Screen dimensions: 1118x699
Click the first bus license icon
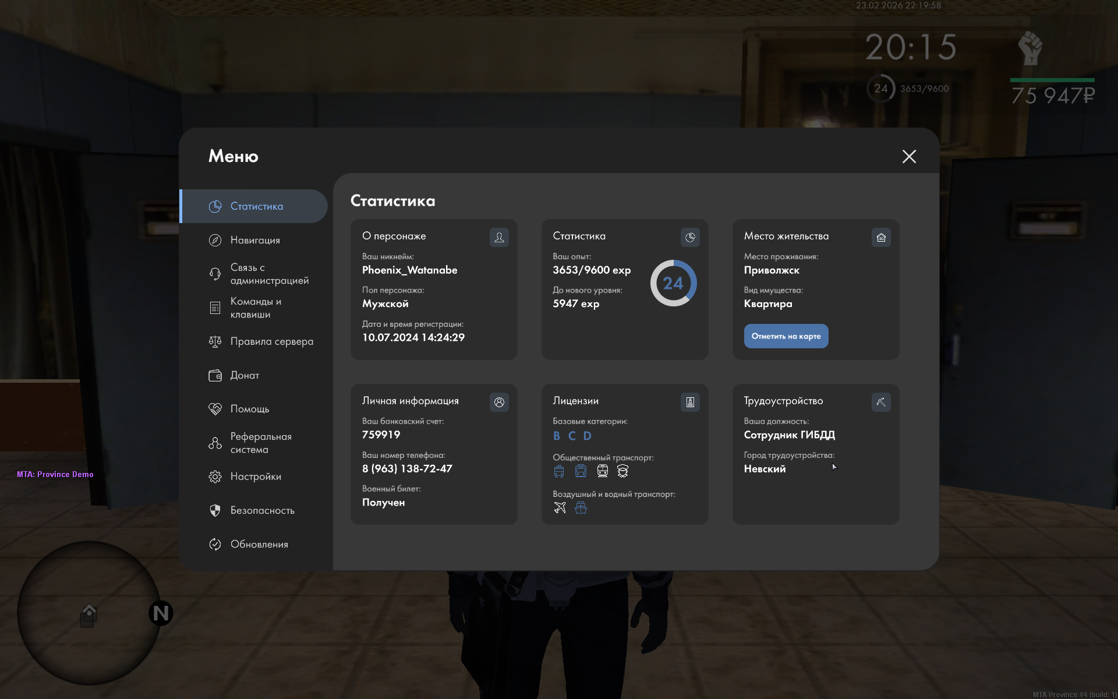coord(559,471)
